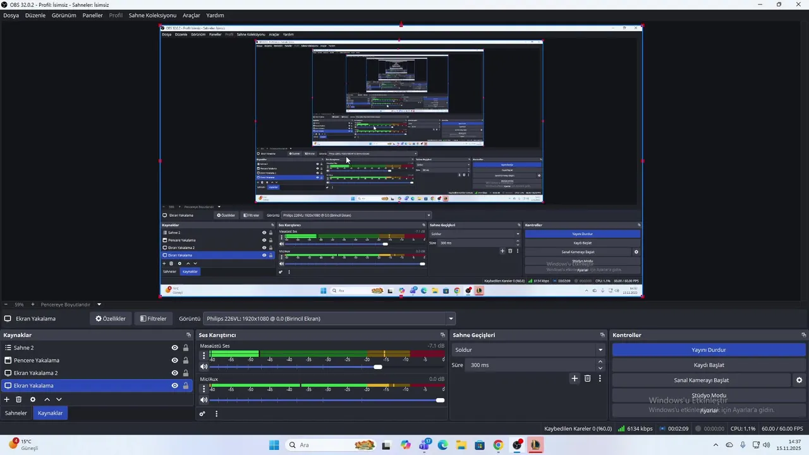
Task: Open audio mixer three-dot menu at bottom
Action: tap(216, 414)
